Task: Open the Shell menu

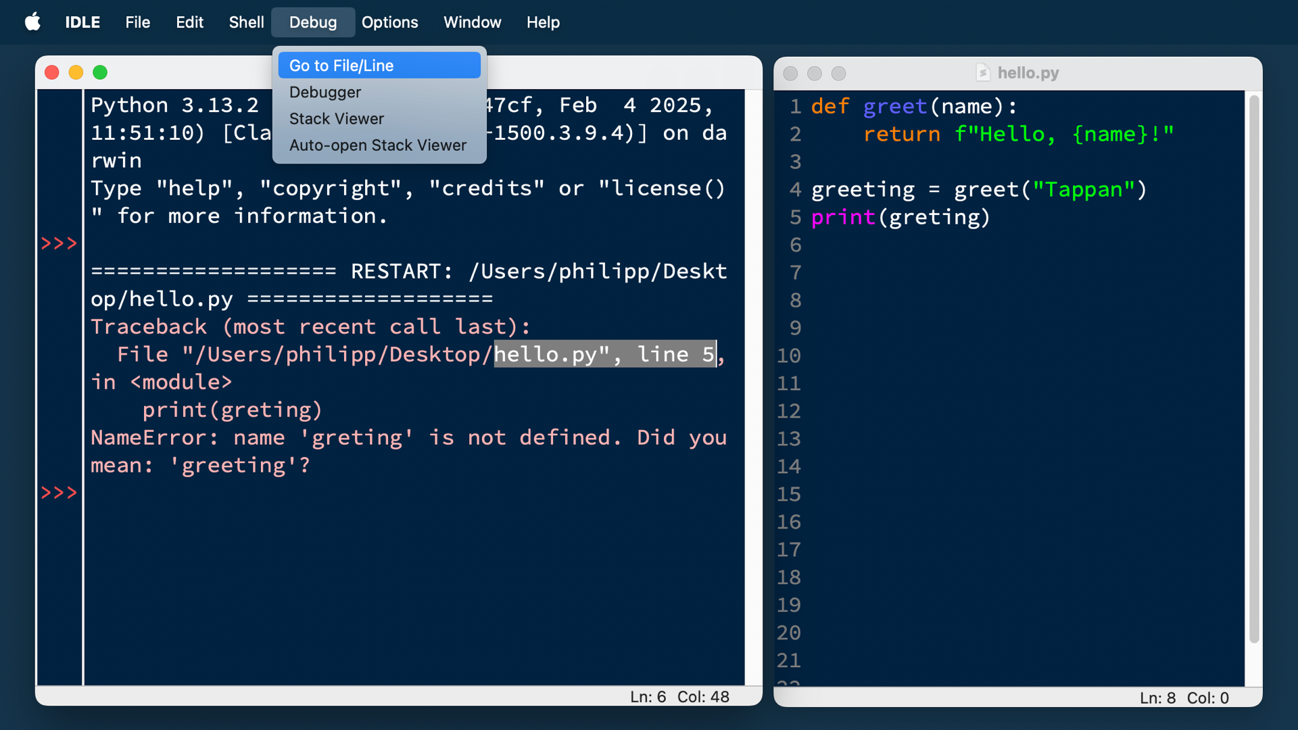Action: (246, 22)
